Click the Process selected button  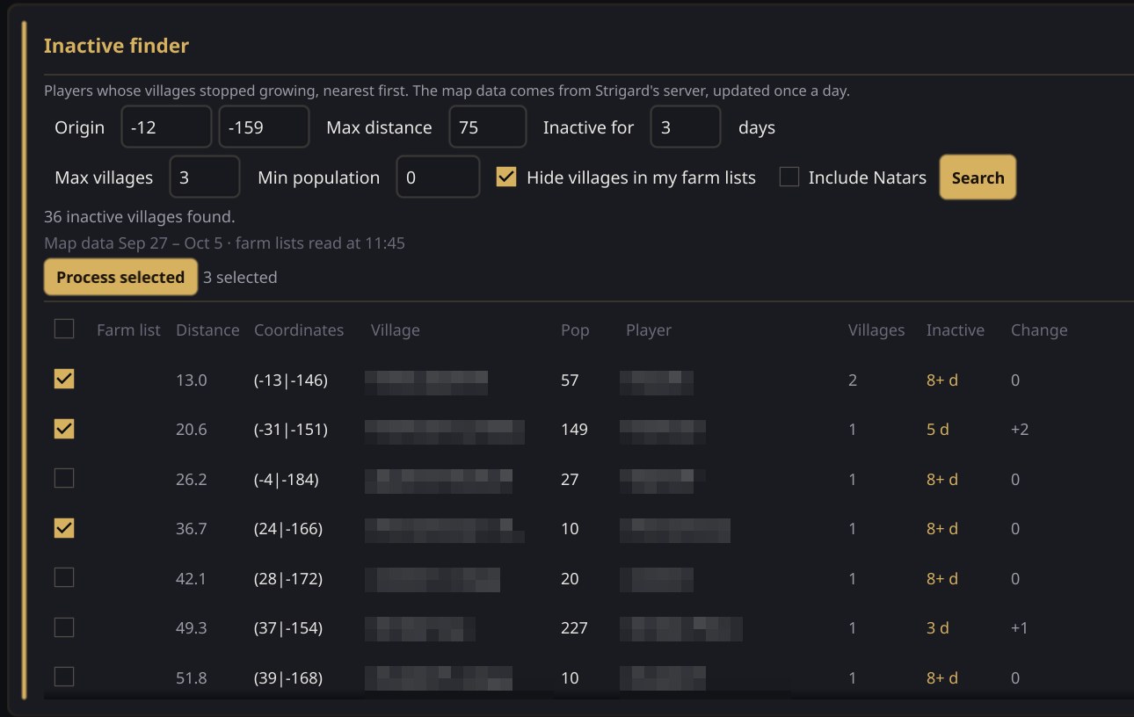coord(120,277)
